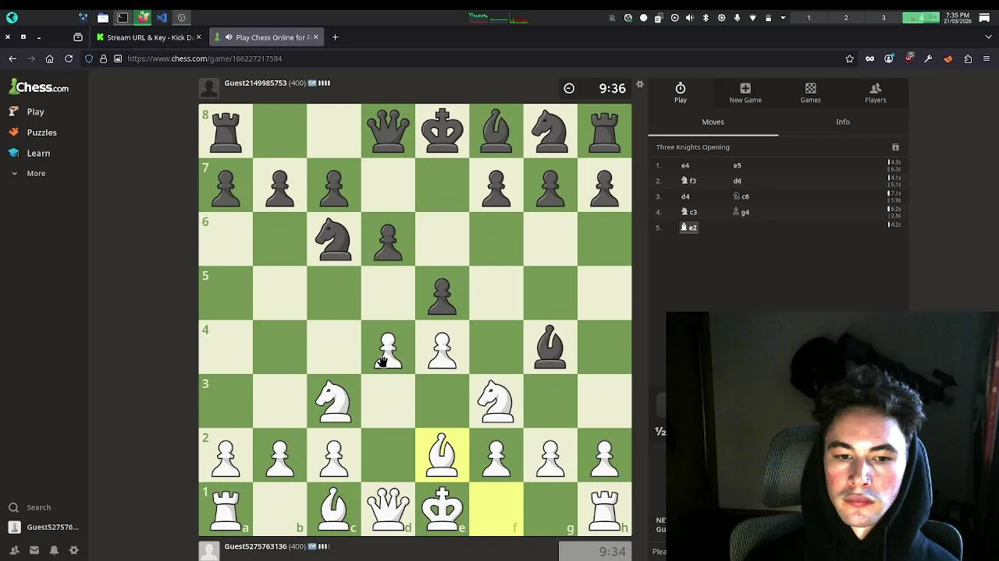Click the offer draw half icon
This screenshot has width=999, height=561.
point(660,432)
